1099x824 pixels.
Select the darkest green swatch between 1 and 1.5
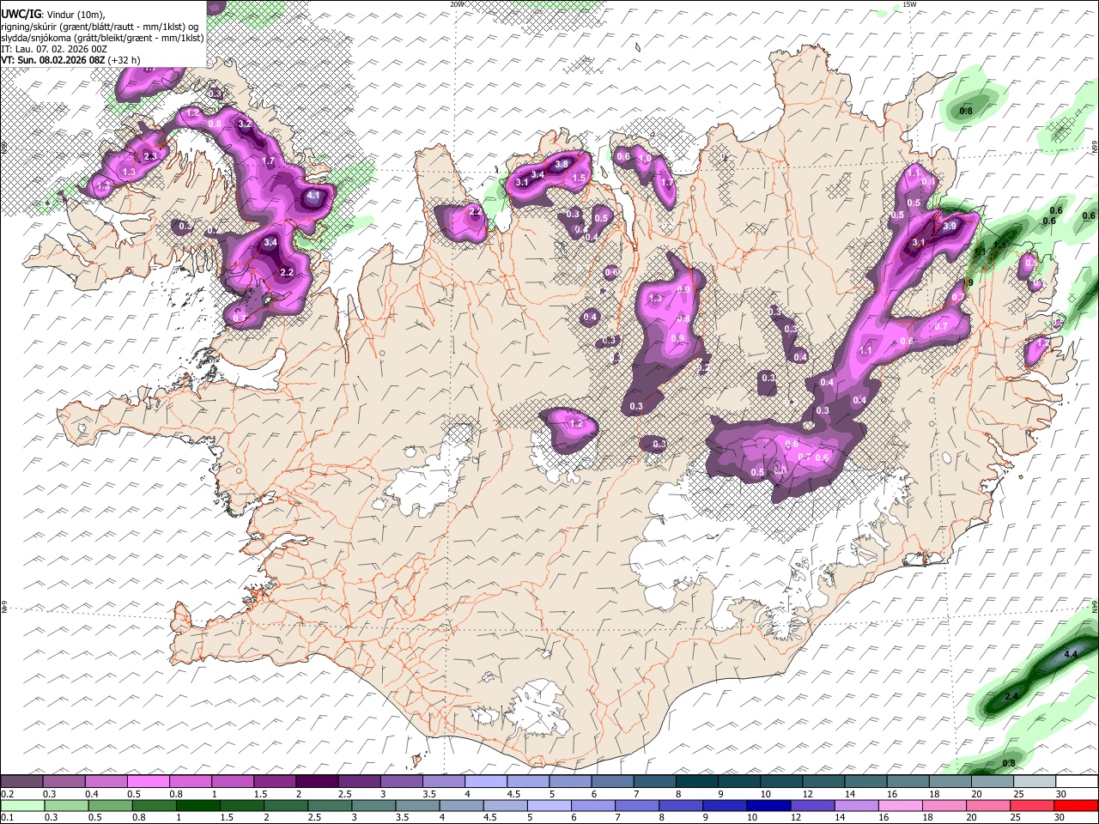pos(197,805)
